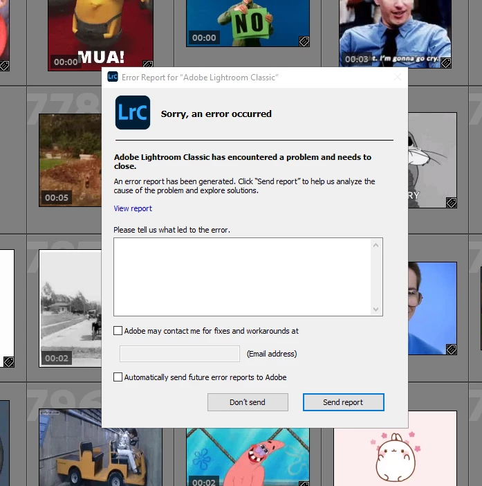Click scroll down arrow in description box
The width and height of the screenshot is (482, 486).
[x=376, y=309]
